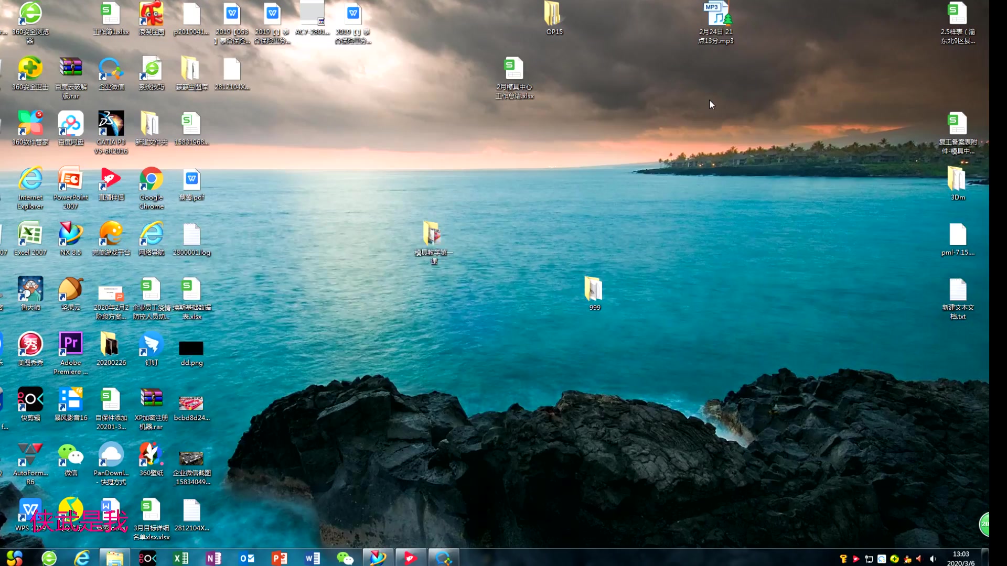Launch the 钉钉 shortcut
This screenshot has width=1007, height=566.
pos(152,349)
